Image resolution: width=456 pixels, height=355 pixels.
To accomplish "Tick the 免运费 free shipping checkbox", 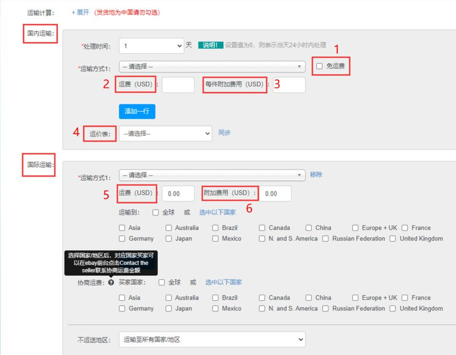I will click(x=319, y=66).
